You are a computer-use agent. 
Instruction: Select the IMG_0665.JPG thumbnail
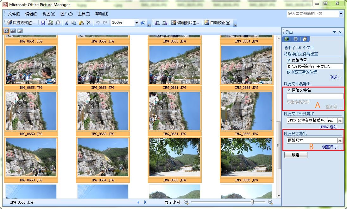[x=175, y=157]
